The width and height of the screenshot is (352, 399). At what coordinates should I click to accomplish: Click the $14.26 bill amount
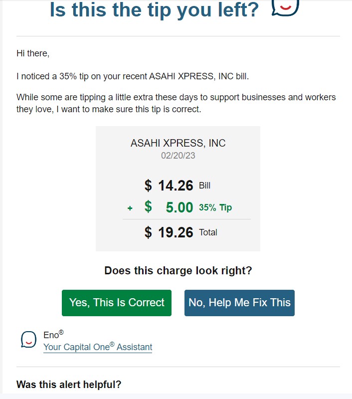coord(169,186)
